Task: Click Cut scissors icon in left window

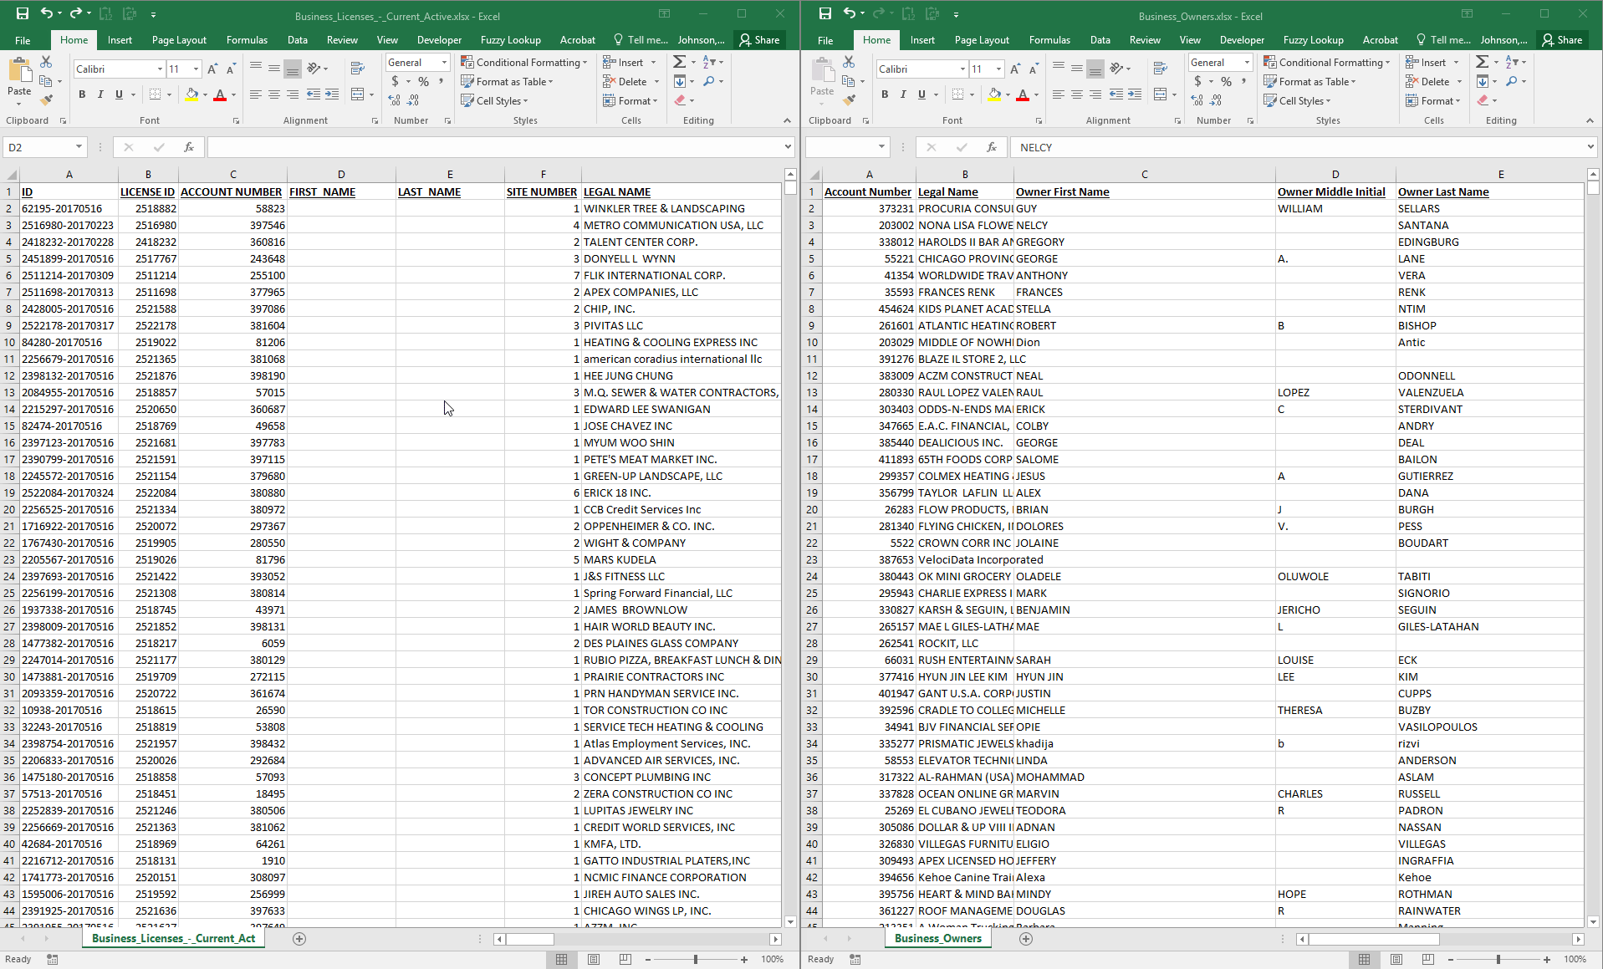Action: 46,62
